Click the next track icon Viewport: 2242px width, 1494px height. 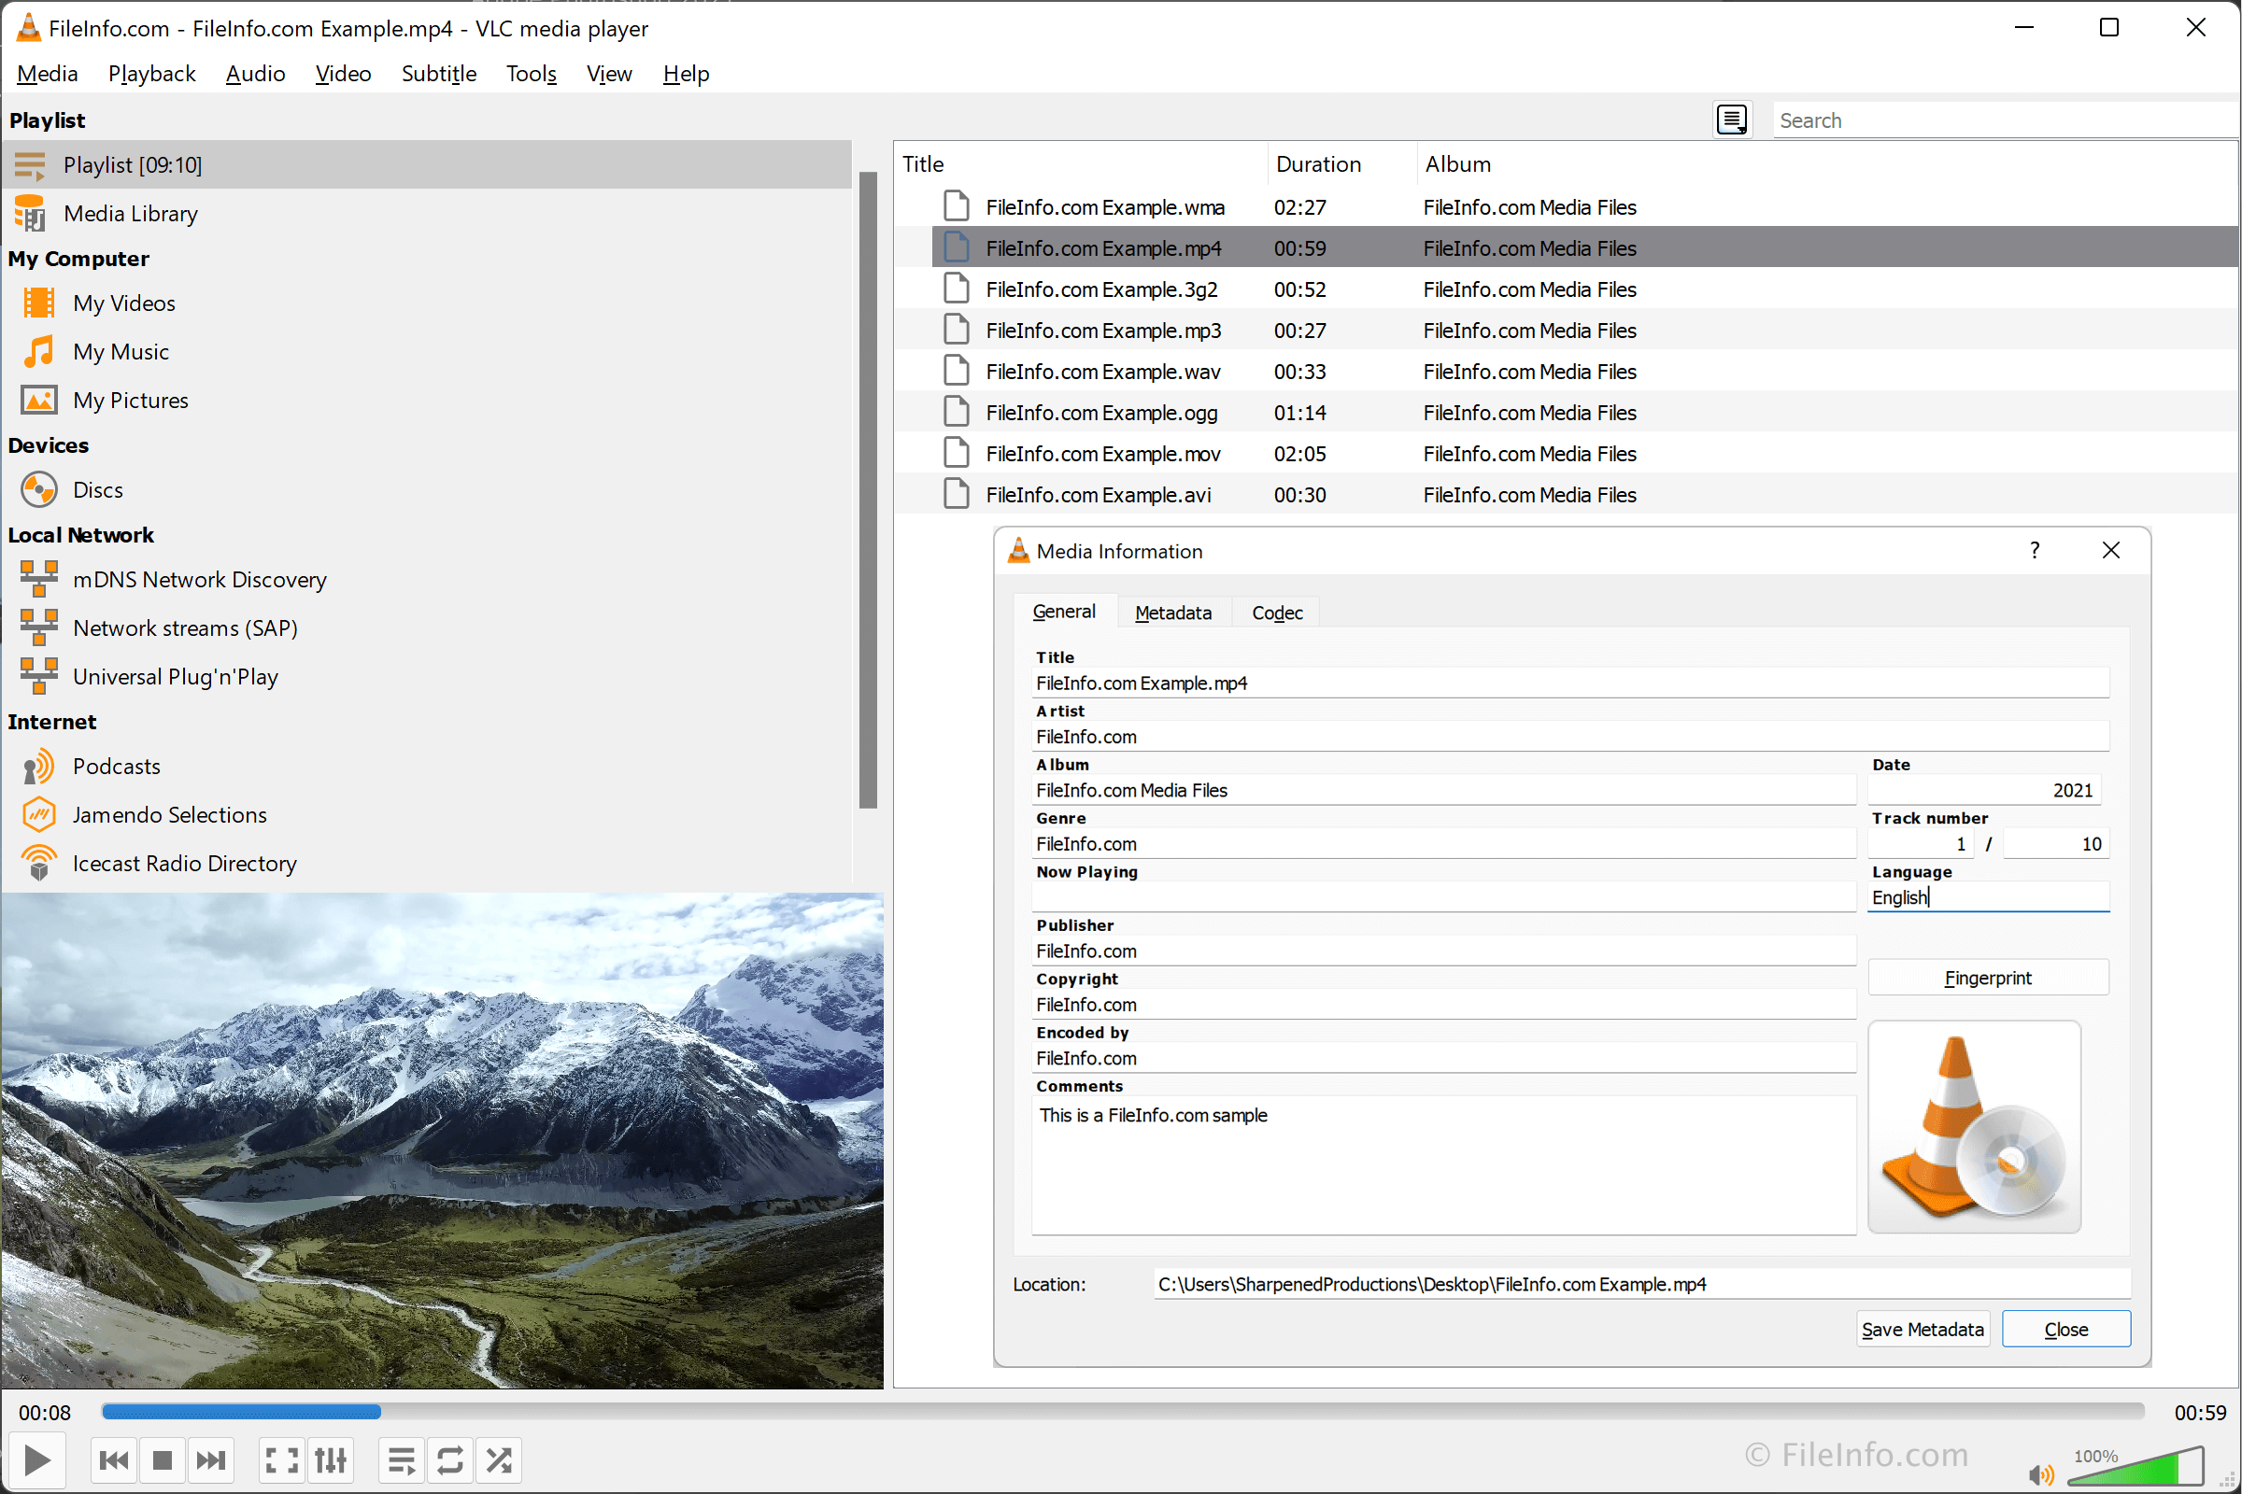coord(210,1460)
